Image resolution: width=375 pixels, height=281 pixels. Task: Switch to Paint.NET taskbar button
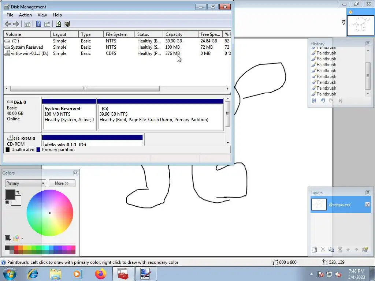(146, 274)
